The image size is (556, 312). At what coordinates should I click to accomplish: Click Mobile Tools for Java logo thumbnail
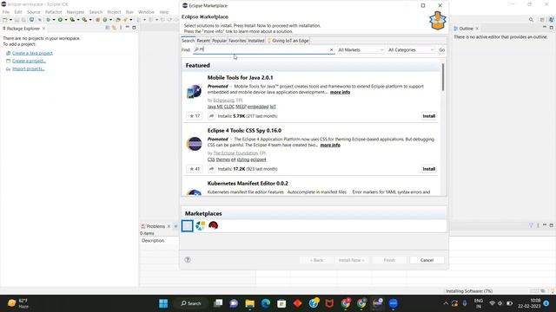[x=194, y=91]
